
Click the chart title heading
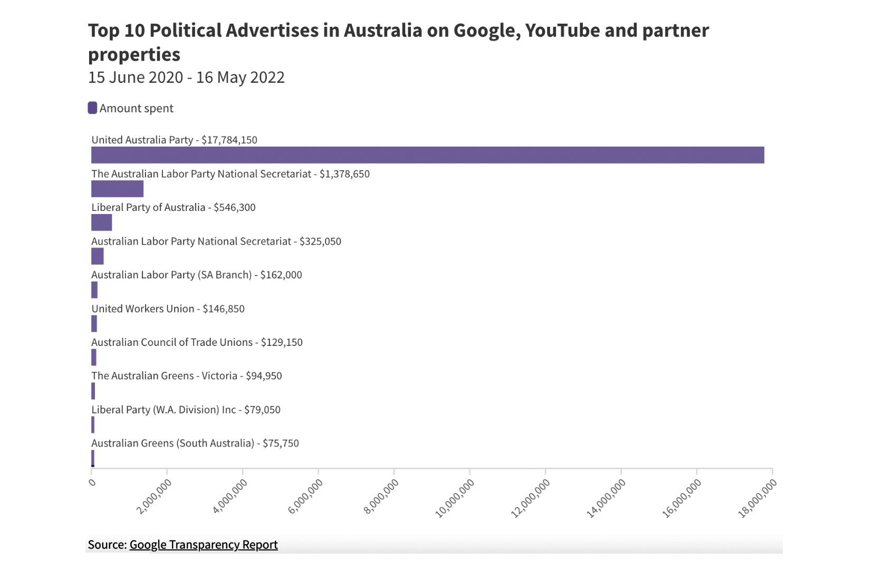(398, 42)
